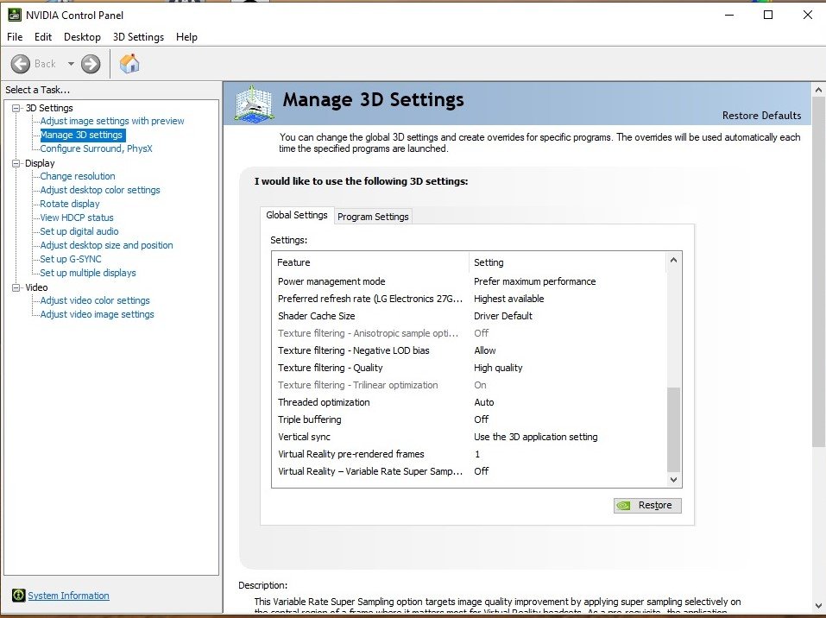Open the File menu
This screenshot has height=618, width=826.
pos(15,37)
